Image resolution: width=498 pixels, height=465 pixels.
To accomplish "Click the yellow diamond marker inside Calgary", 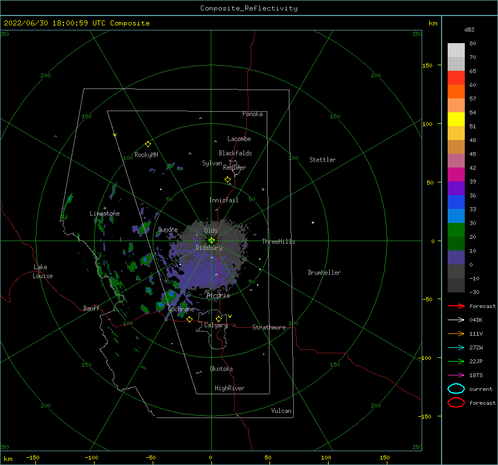I will pos(219,318).
